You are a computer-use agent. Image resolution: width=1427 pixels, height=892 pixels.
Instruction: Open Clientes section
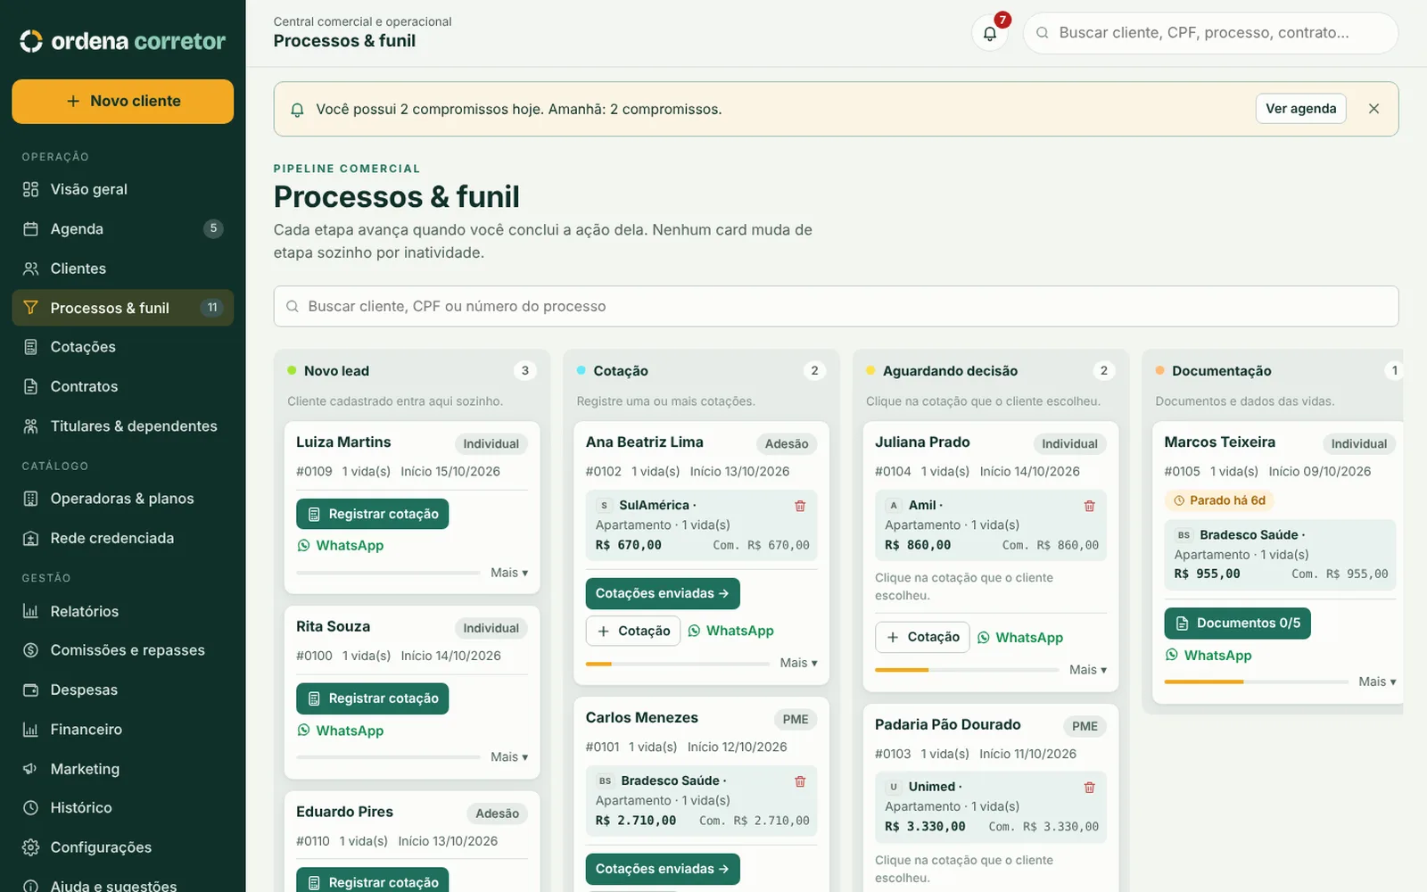pyautogui.click(x=123, y=268)
